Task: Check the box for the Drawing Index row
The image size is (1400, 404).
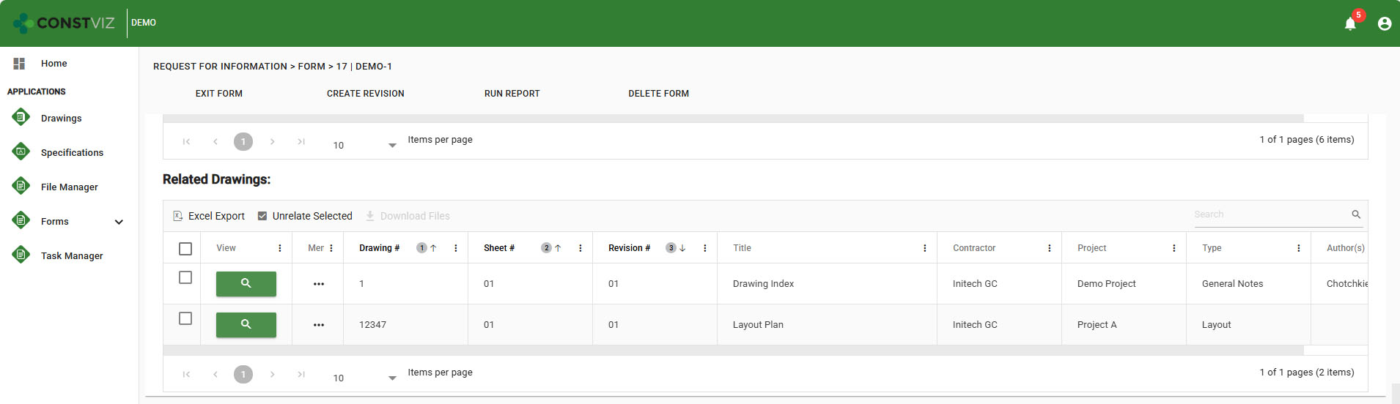Action: coord(185,277)
